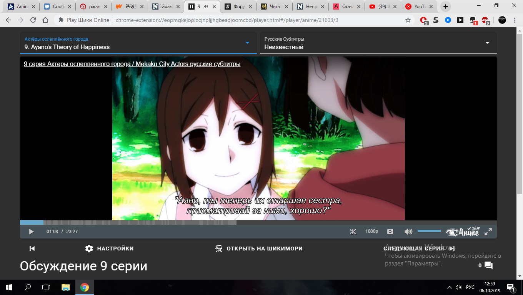Click the scissors clip icon
The image size is (523, 295).
coord(353,232)
